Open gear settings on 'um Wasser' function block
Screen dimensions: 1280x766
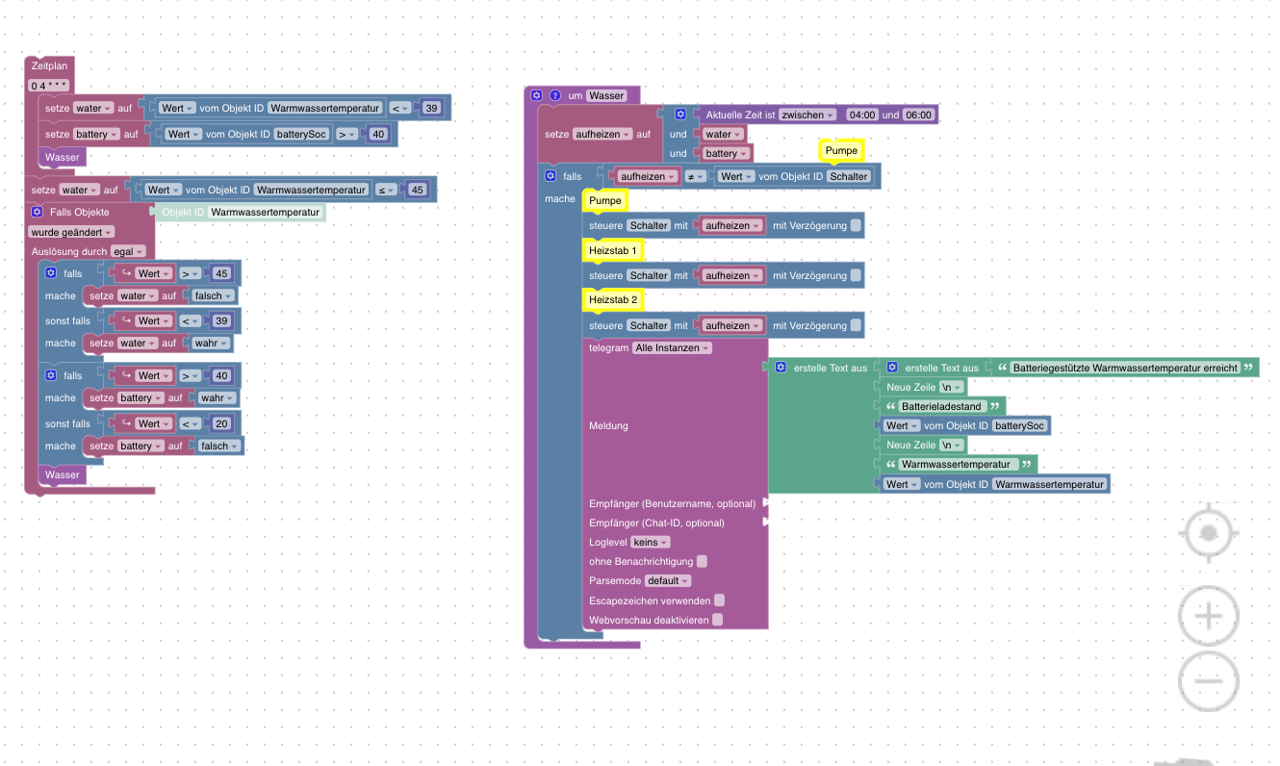click(x=537, y=95)
